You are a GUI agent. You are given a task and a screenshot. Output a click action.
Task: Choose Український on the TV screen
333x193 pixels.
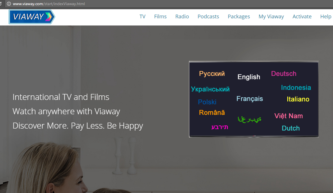pyautogui.click(x=210, y=89)
